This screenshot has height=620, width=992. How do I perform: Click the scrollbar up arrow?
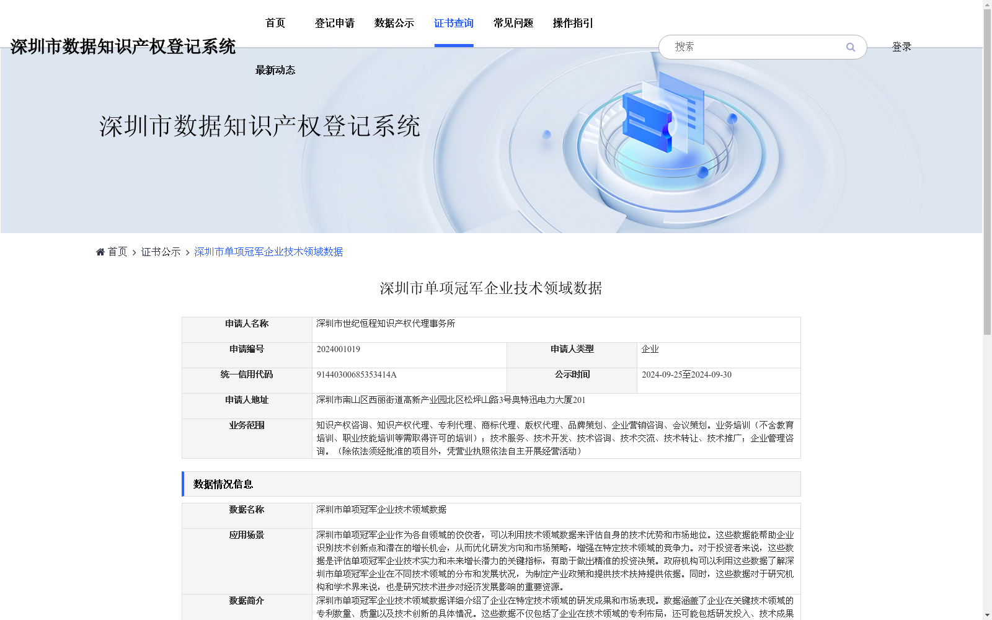pyautogui.click(x=987, y=4)
